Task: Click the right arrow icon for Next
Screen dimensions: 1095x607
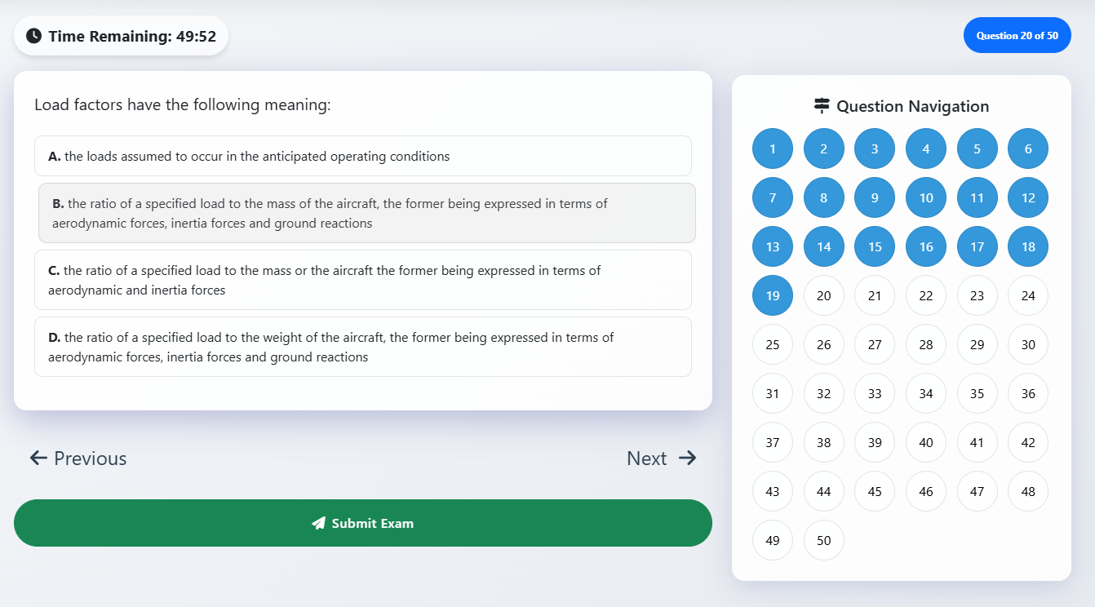Action: point(688,458)
